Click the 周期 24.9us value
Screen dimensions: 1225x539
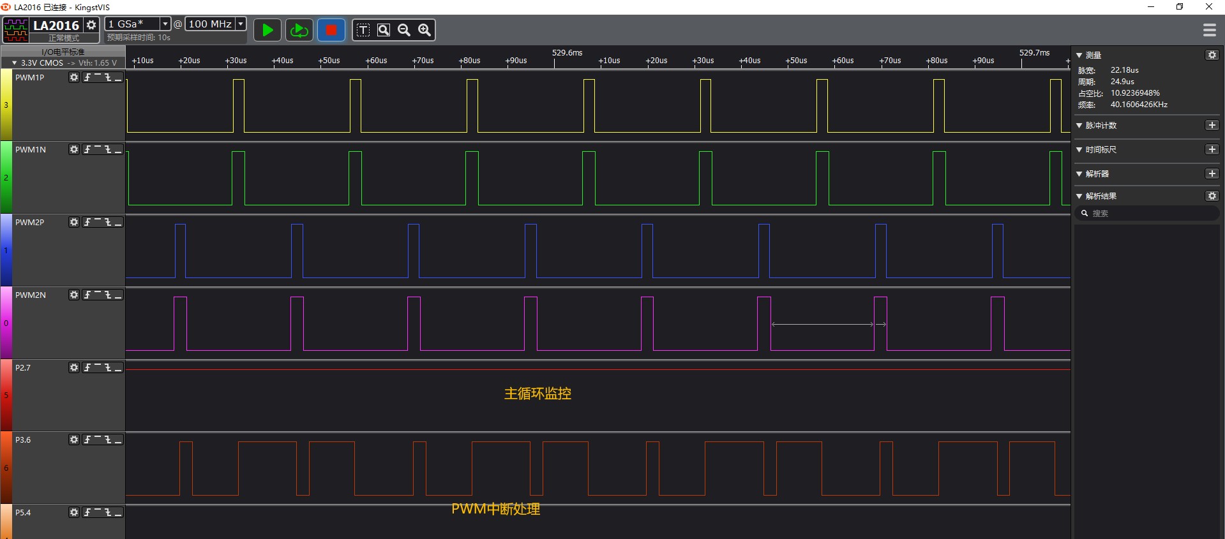[x=1122, y=82]
